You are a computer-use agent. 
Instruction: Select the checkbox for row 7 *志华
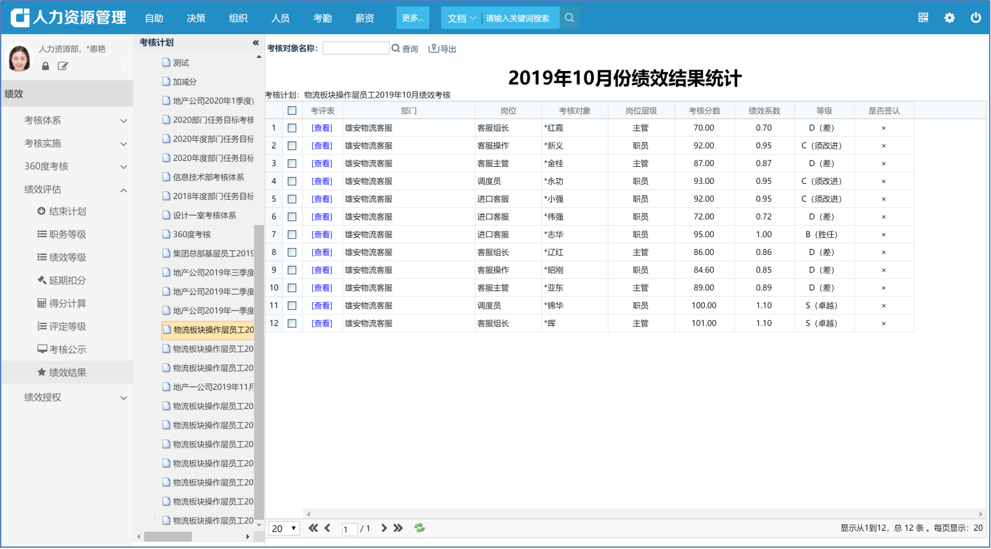[292, 235]
